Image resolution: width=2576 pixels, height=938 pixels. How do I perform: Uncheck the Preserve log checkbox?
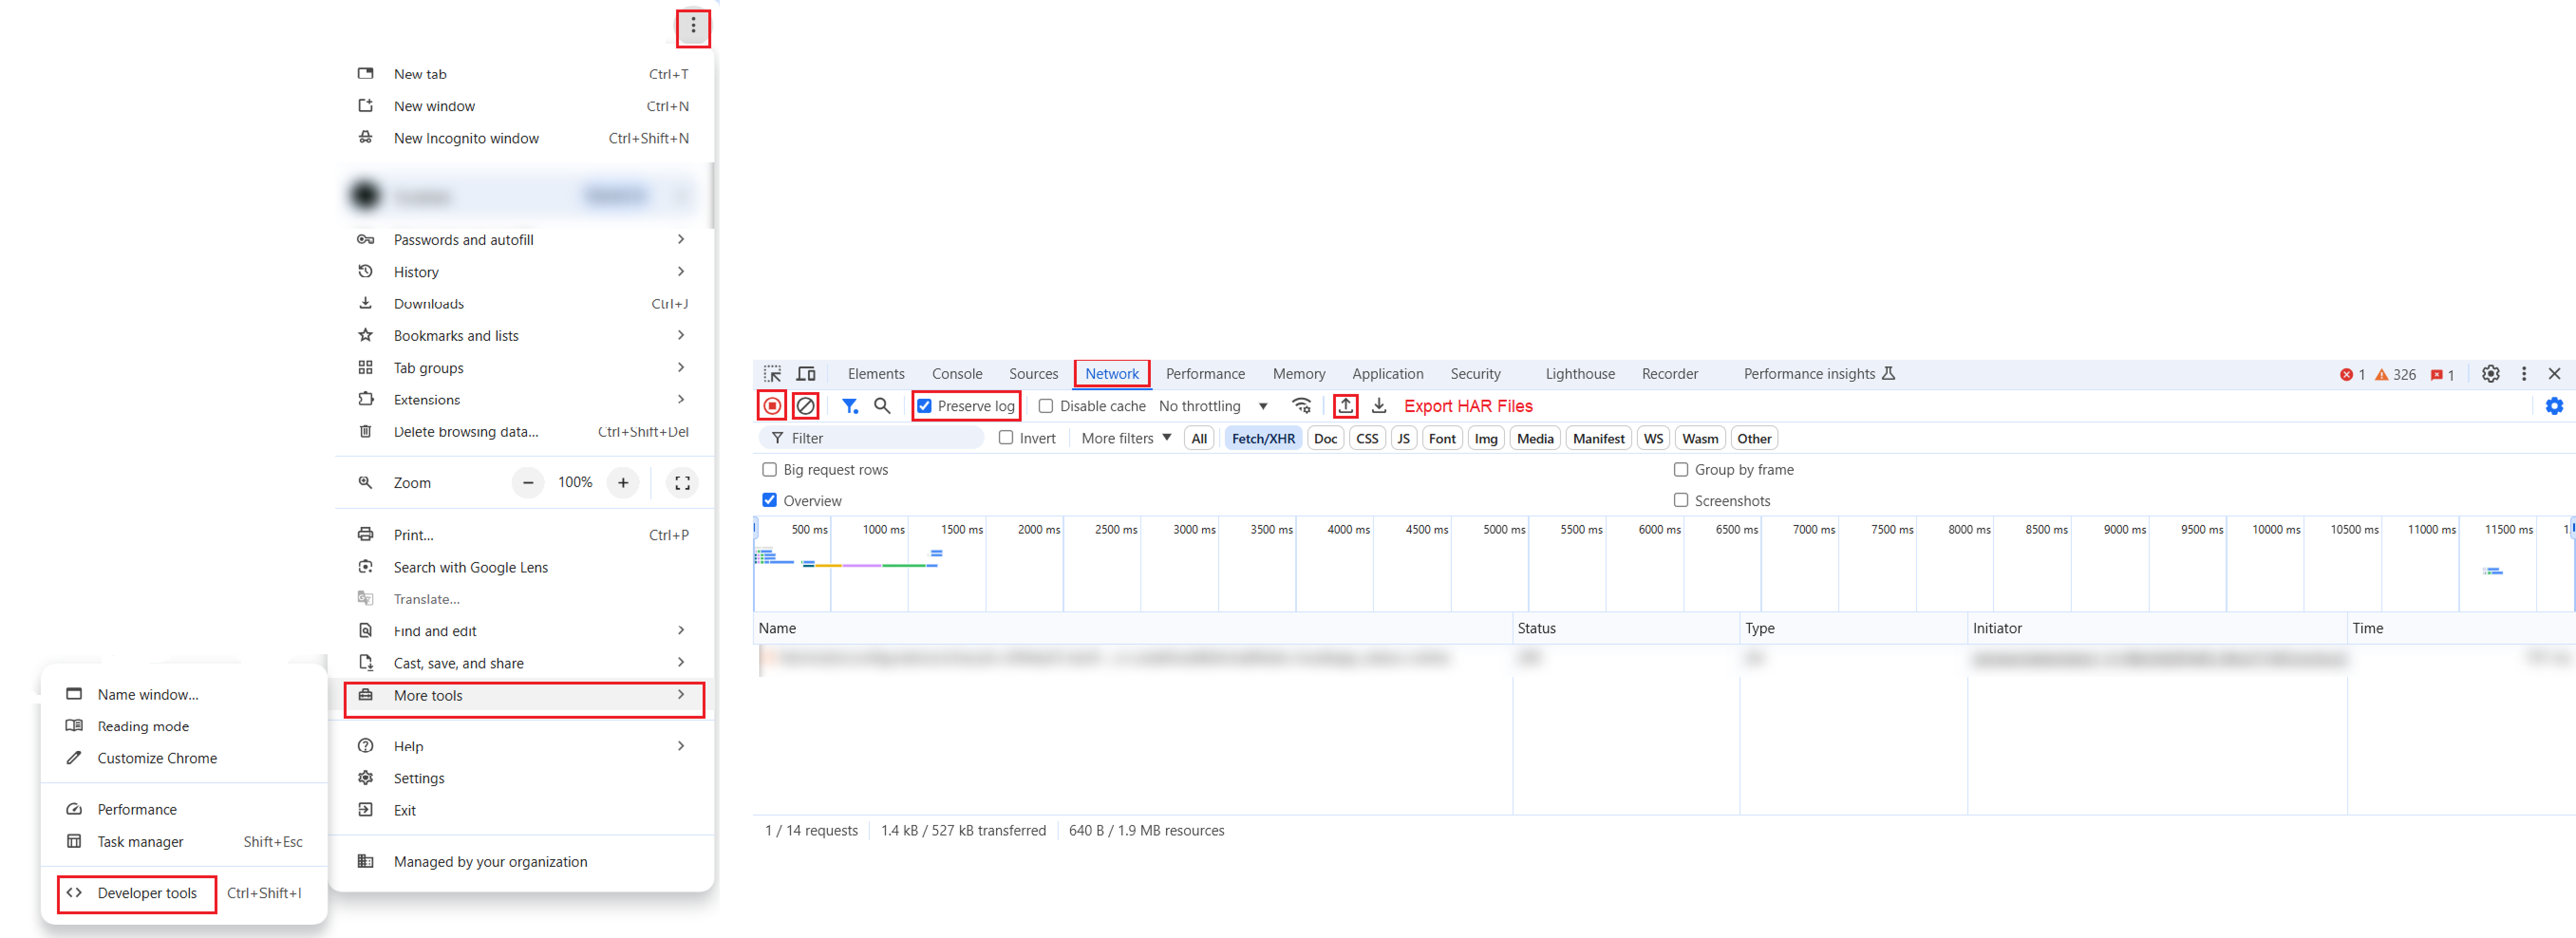[x=925, y=406]
